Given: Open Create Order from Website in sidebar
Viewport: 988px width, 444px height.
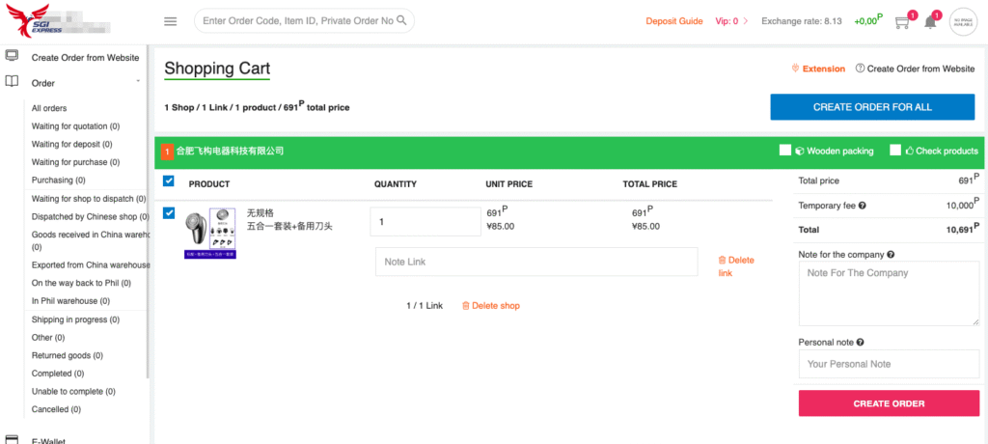Looking at the screenshot, I should click(85, 58).
